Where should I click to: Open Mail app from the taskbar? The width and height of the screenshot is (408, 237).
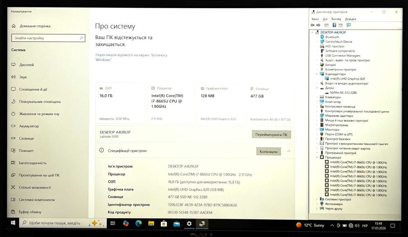tap(177, 224)
